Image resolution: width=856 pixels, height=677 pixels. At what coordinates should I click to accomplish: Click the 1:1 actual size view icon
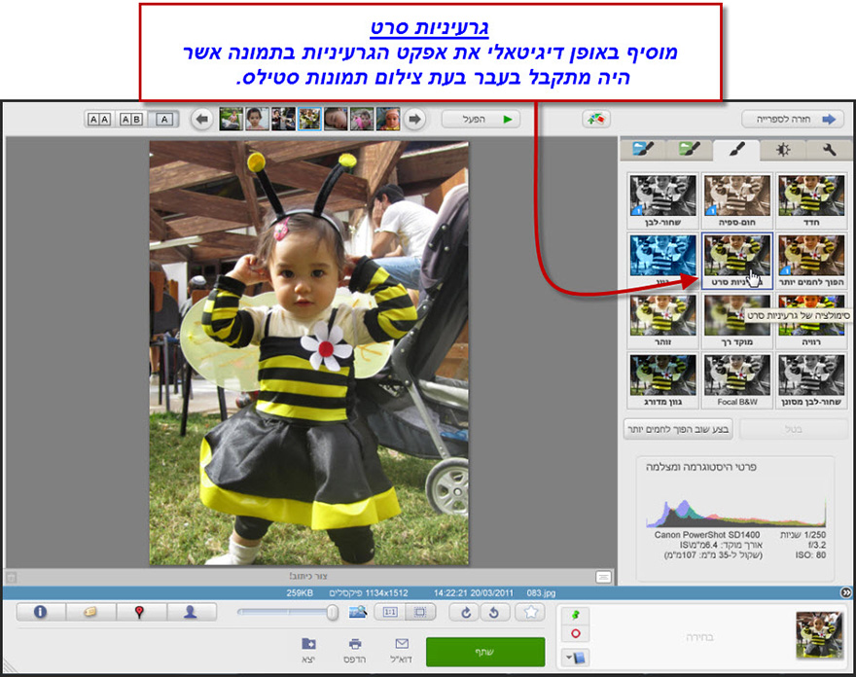391,612
